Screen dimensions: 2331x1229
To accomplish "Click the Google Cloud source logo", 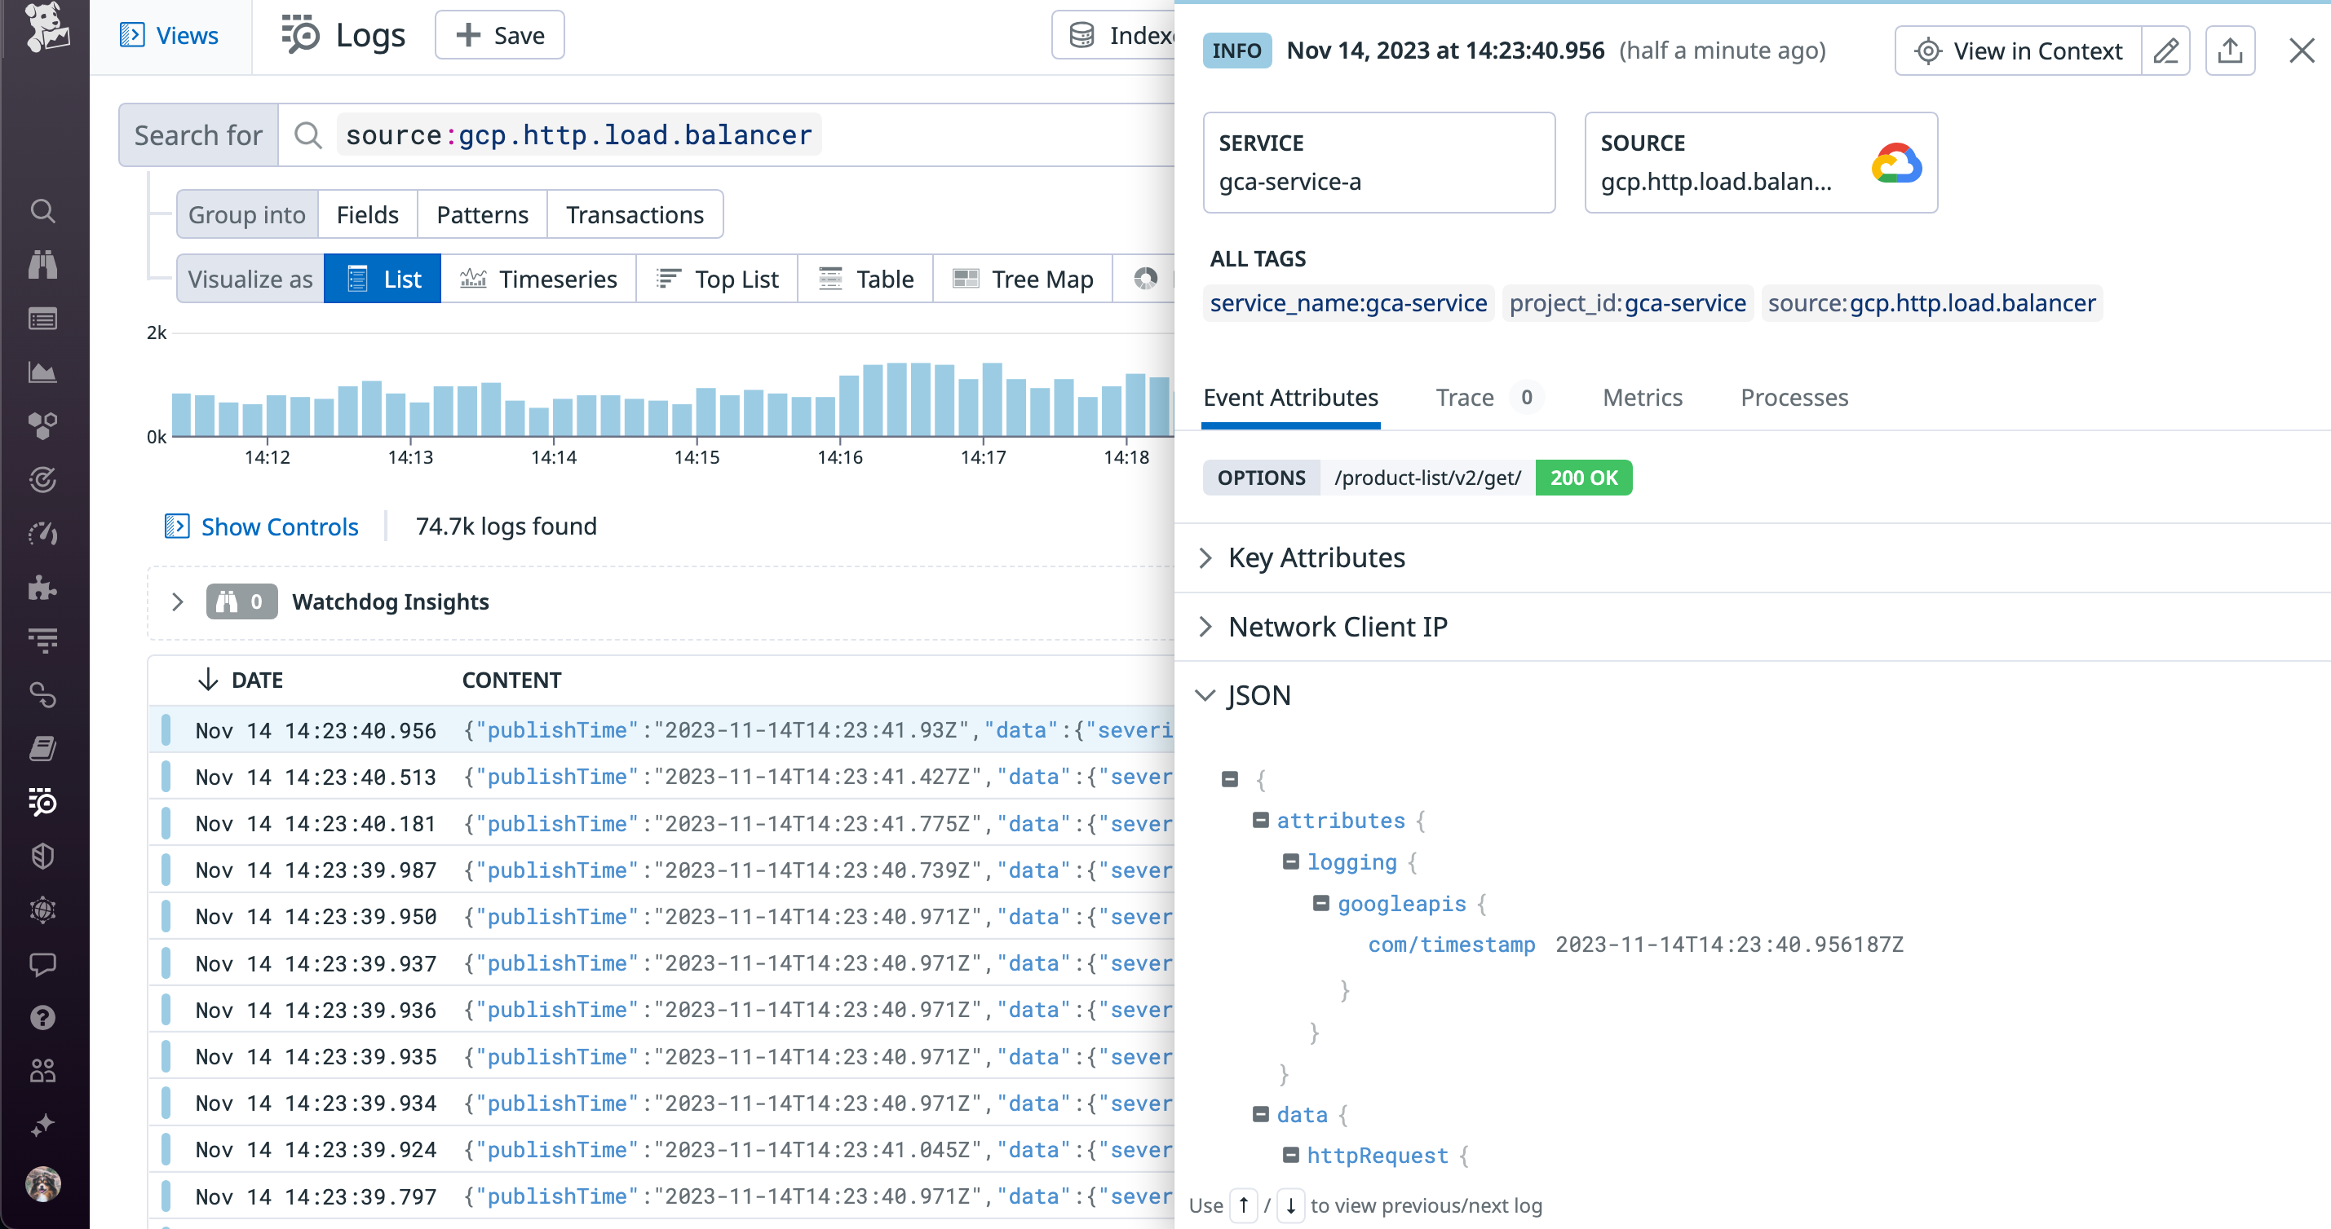I will point(1896,163).
